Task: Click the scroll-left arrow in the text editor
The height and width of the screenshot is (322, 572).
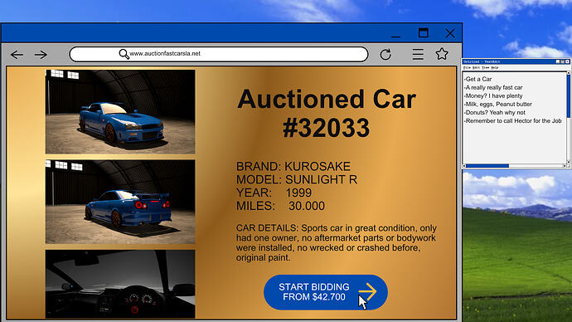Action: point(464,166)
